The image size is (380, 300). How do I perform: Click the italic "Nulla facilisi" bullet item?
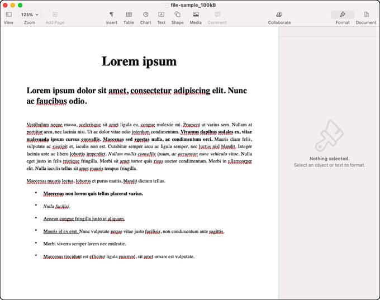(56, 206)
